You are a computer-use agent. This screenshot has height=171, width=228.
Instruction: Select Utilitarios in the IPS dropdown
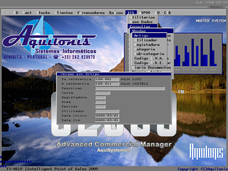point(142,17)
